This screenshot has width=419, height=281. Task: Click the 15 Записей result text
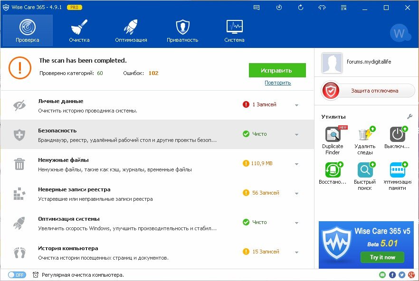266,252
